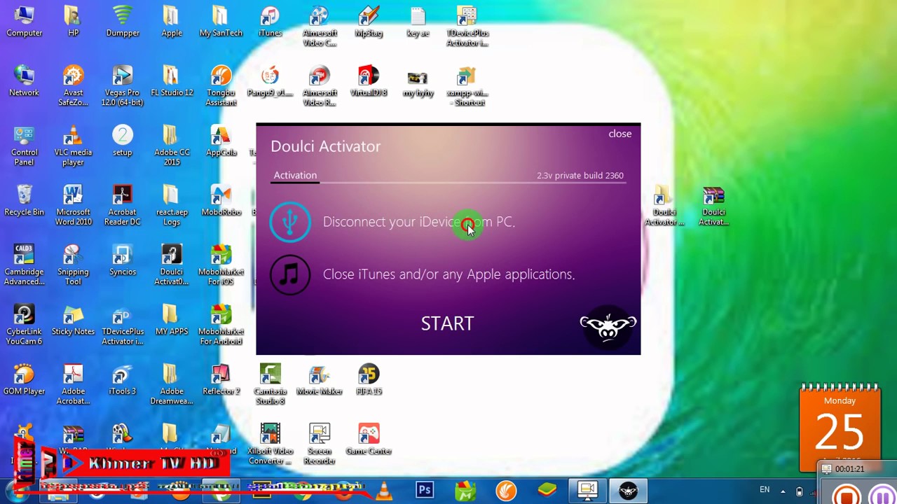Open key ae file icon
The width and height of the screenshot is (897, 504).
tap(418, 21)
